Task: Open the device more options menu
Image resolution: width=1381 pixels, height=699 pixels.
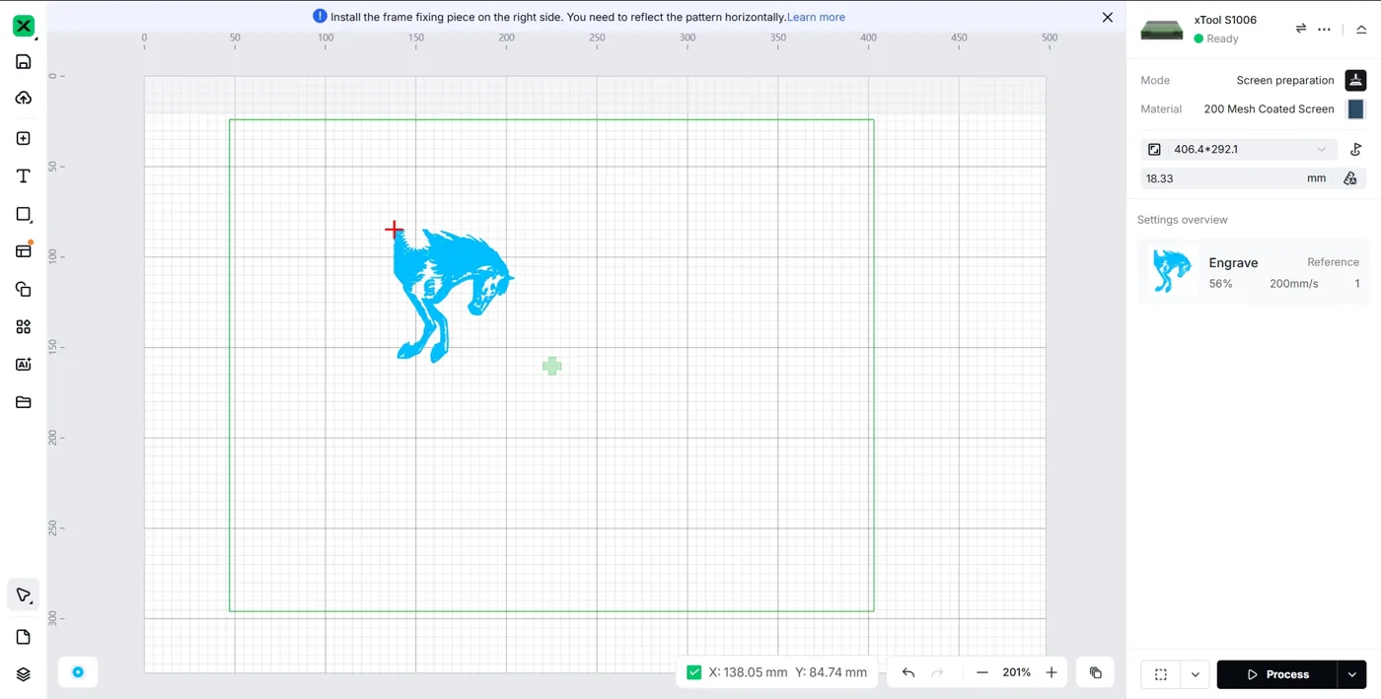Action: point(1325,30)
